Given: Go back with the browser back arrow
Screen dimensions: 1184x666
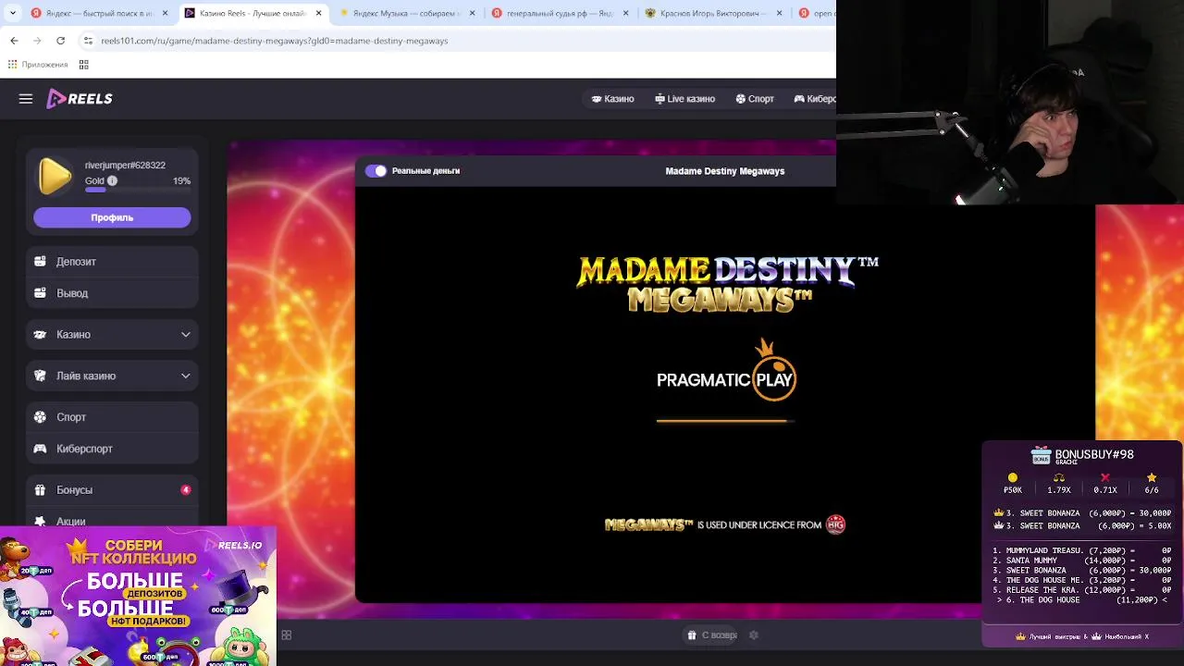Looking at the screenshot, I should (14, 41).
